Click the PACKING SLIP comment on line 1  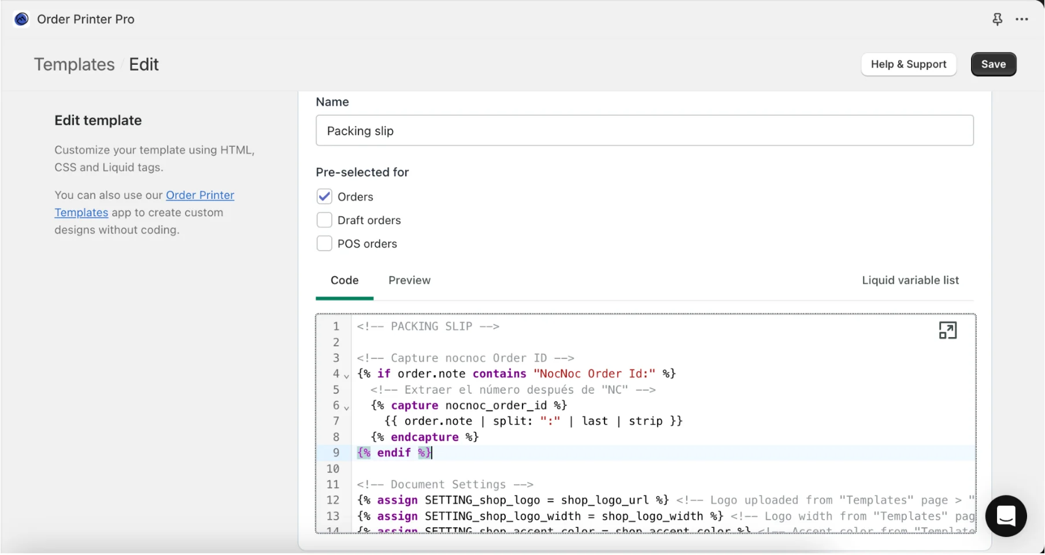(428, 326)
